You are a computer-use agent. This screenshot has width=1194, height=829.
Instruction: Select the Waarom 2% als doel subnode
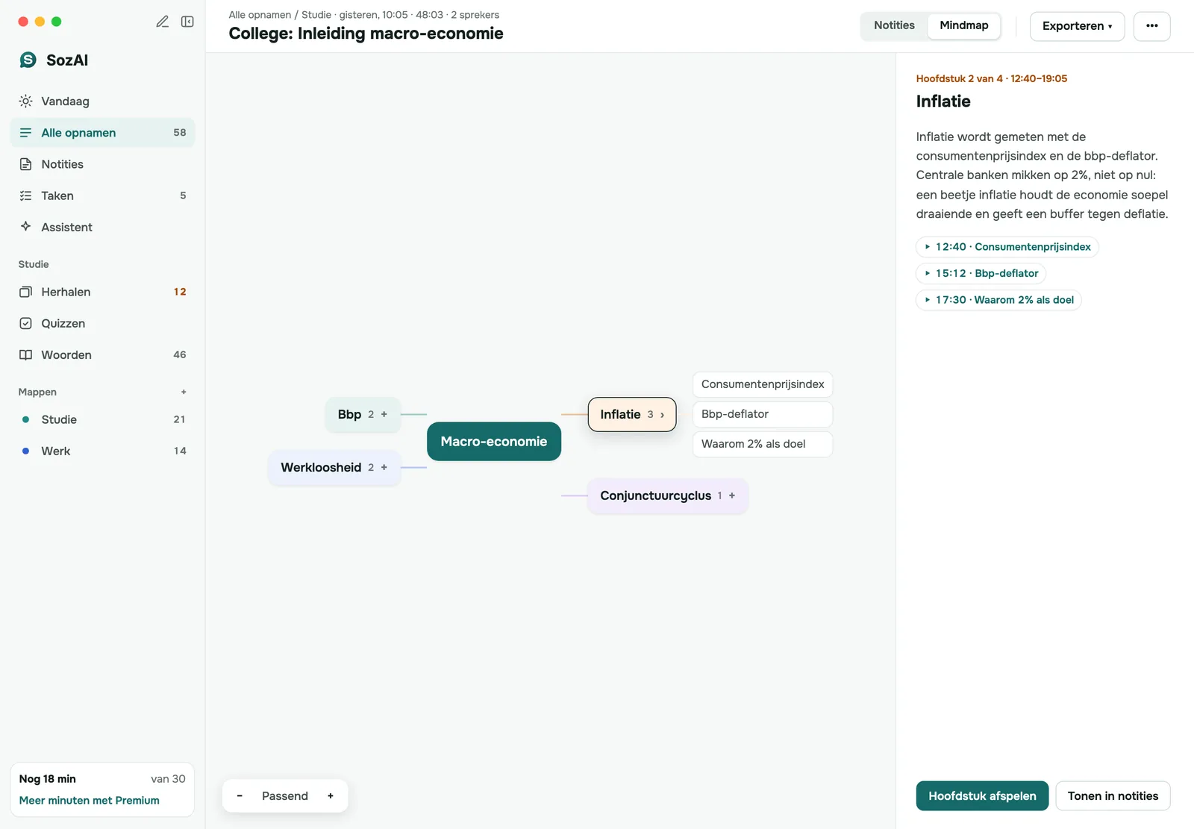[x=763, y=444]
